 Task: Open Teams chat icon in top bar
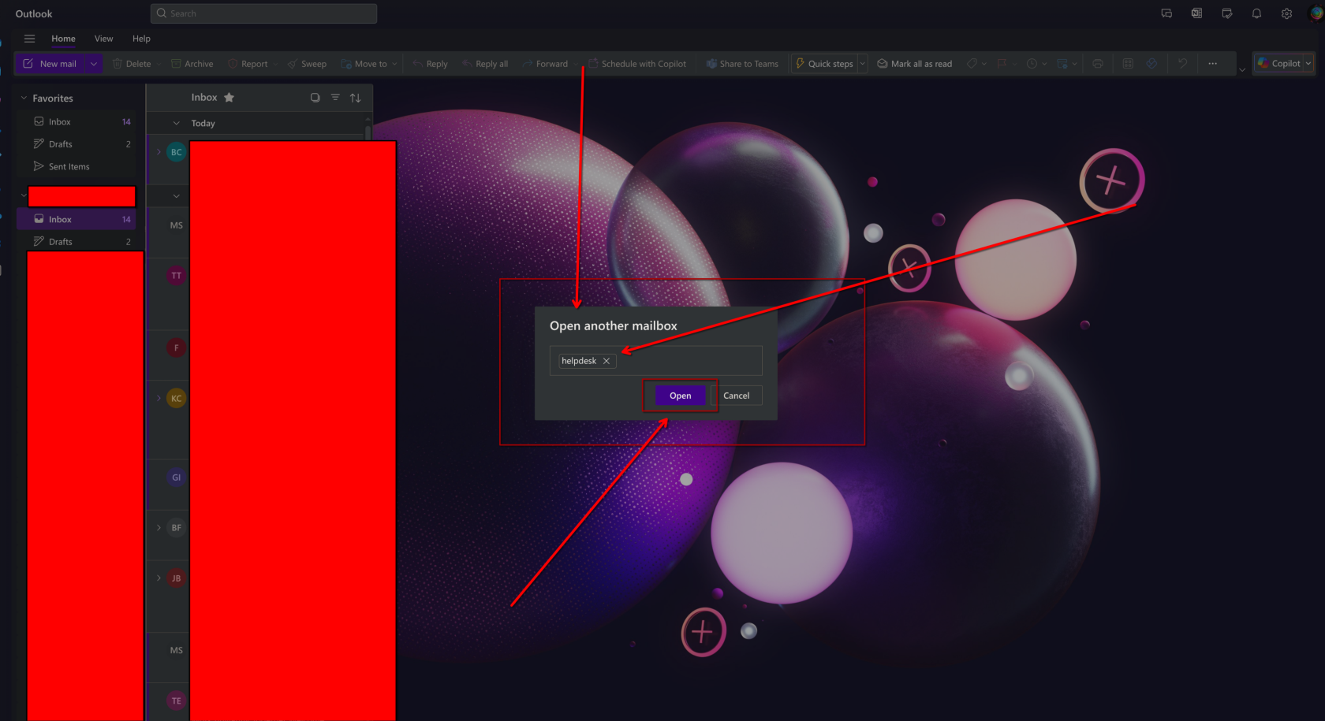tap(1166, 13)
